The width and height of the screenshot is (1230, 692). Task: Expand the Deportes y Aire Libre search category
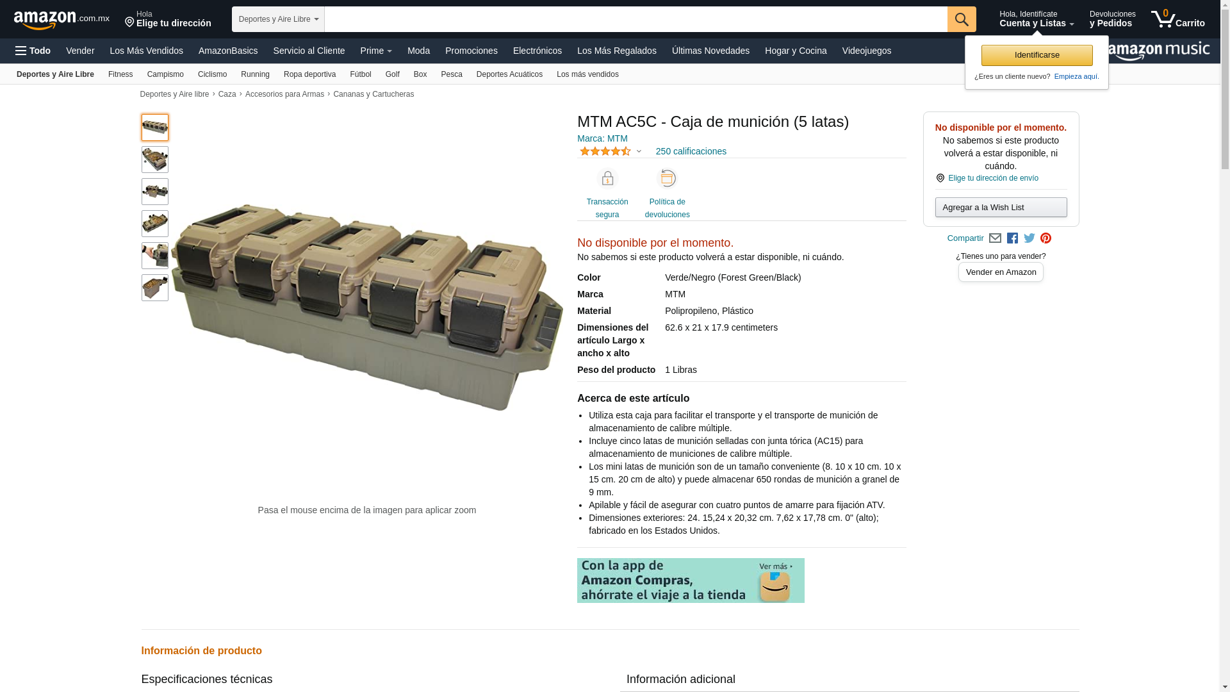coord(278,19)
